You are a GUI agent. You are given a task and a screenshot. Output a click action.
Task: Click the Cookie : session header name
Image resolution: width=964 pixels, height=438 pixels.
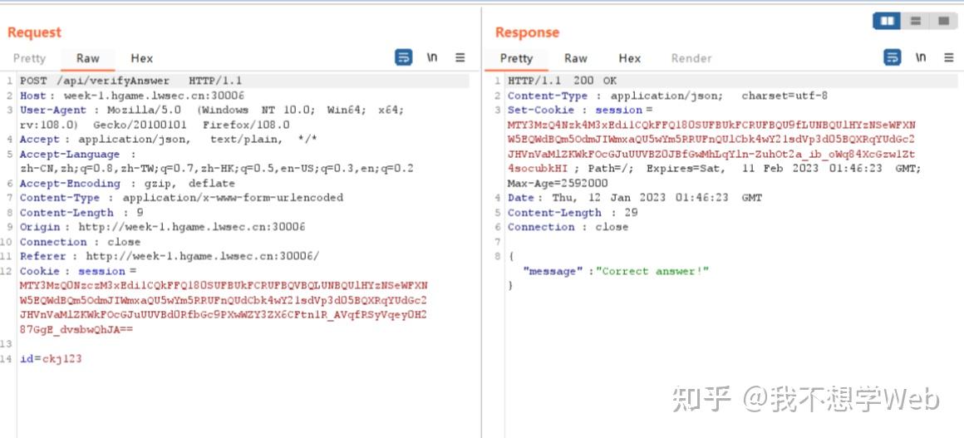72,271
